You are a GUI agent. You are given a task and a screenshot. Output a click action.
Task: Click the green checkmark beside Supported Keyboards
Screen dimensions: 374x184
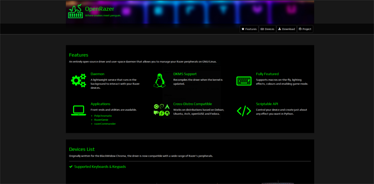point(71,167)
